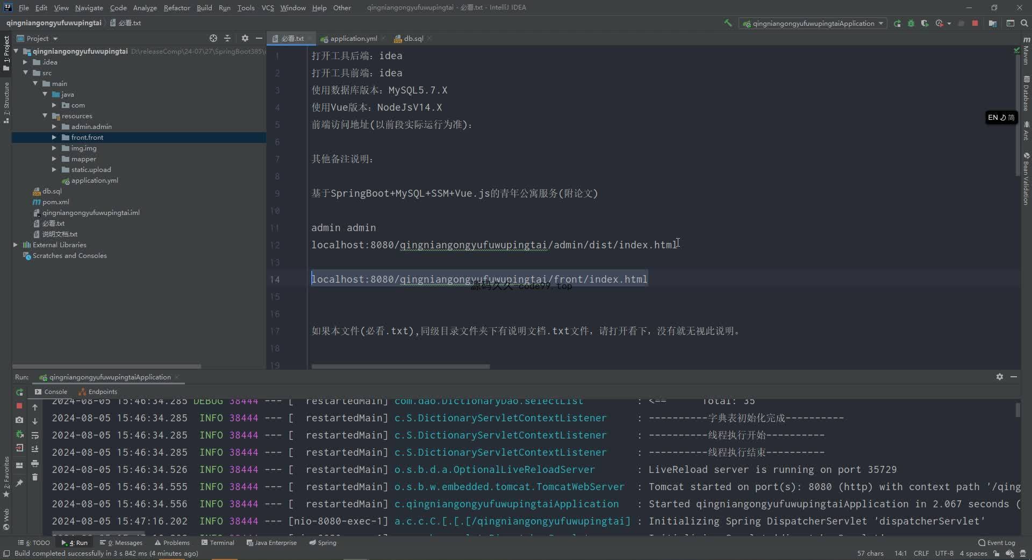Open the Event Log

(x=997, y=543)
